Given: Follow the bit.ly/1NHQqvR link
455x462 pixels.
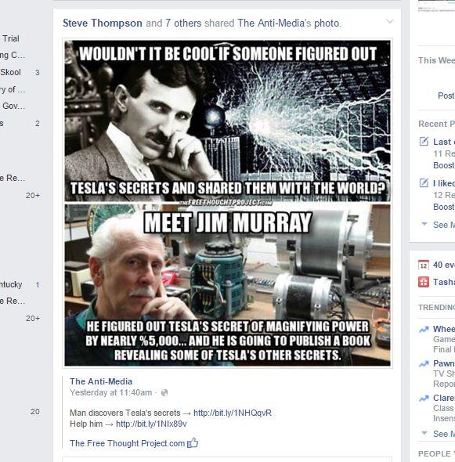Looking at the screenshot, I should 233,413.
